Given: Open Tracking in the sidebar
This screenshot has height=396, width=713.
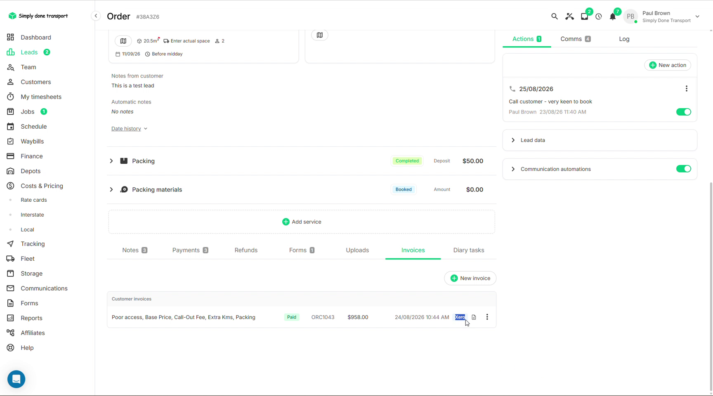Looking at the screenshot, I should click(33, 244).
